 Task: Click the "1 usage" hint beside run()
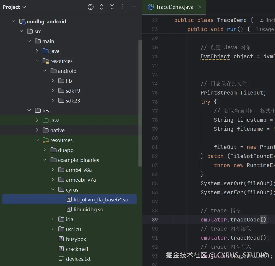[x=265, y=29]
